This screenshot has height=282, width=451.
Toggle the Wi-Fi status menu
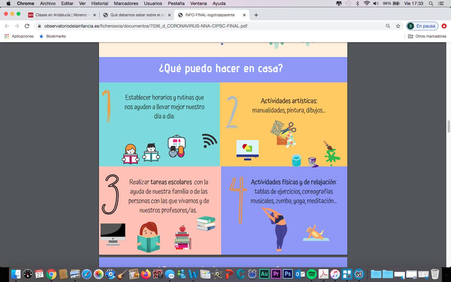click(x=367, y=3)
